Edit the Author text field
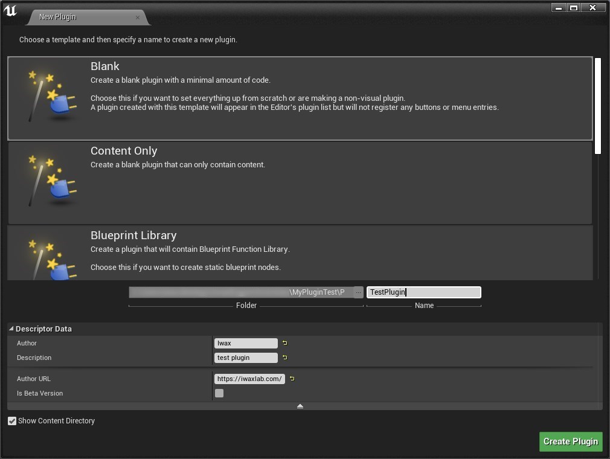The height and width of the screenshot is (459, 610). (246, 343)
